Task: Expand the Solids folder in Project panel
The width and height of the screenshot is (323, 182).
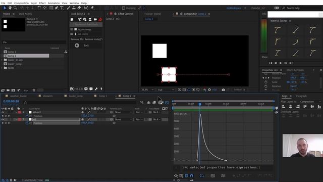Action: pyautogui.click(x=2, y=68)
